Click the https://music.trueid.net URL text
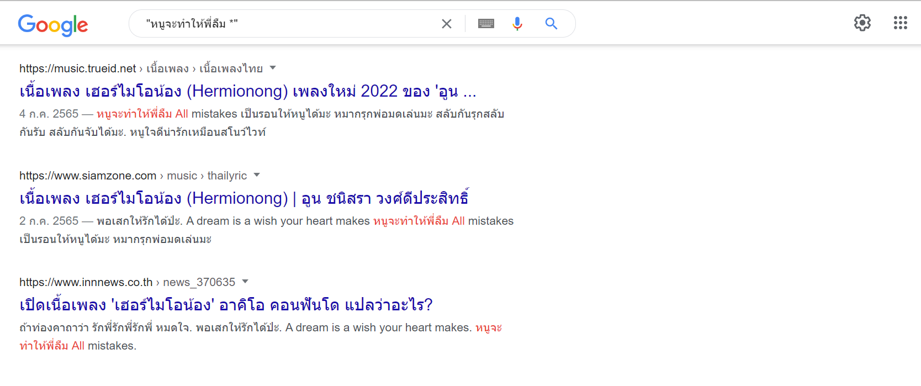Screen dimensions: 921x386 (x=77, y=68)
